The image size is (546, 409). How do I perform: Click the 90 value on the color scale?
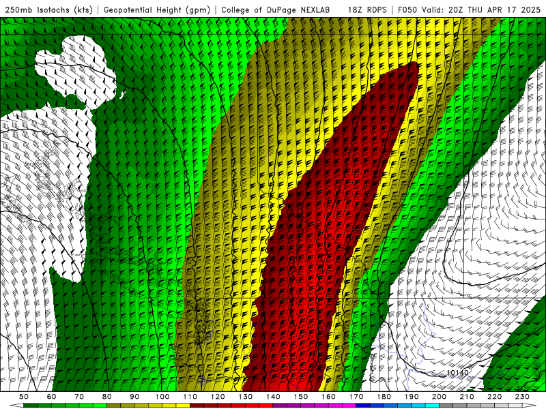[134, 397]
